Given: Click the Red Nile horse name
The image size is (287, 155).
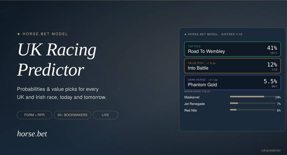Looking at the screenshot, I should [x=191, y=110].
